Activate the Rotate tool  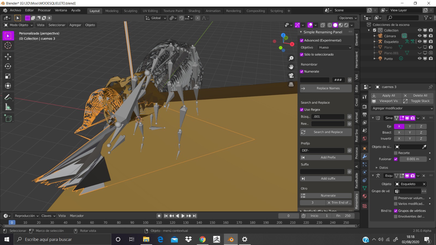[8, 66]
